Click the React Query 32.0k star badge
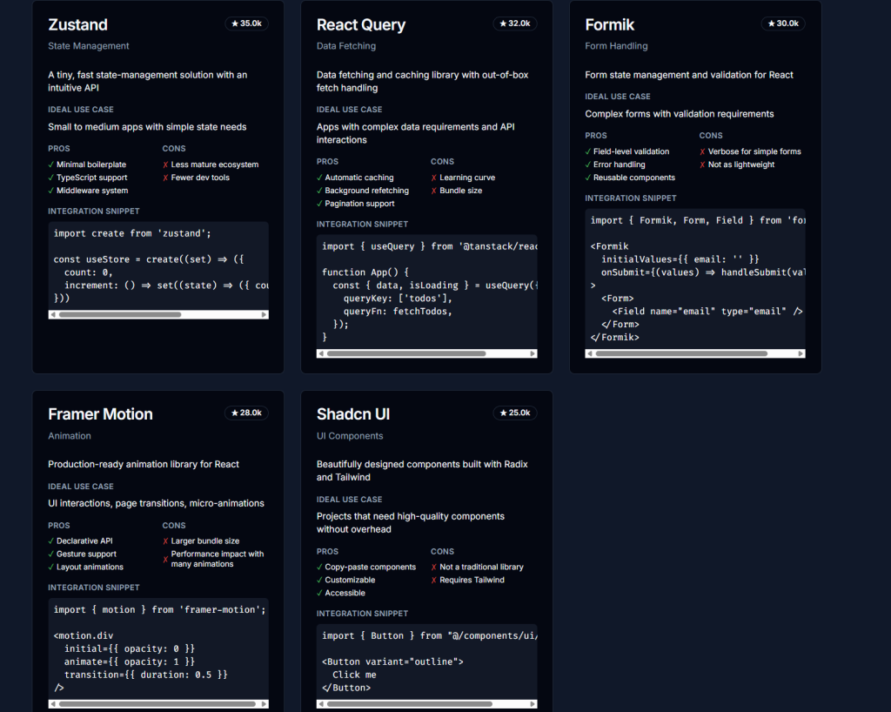The width and height of the screenshot is (891, 712). pyautogui.click(x=515, y=24)
